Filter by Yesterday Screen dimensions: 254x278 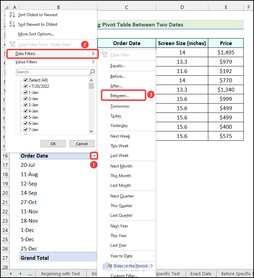coord(119,126)
